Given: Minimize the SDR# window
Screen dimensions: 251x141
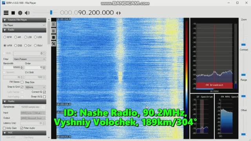Looking at the screenshot, I should coord(229,3).
